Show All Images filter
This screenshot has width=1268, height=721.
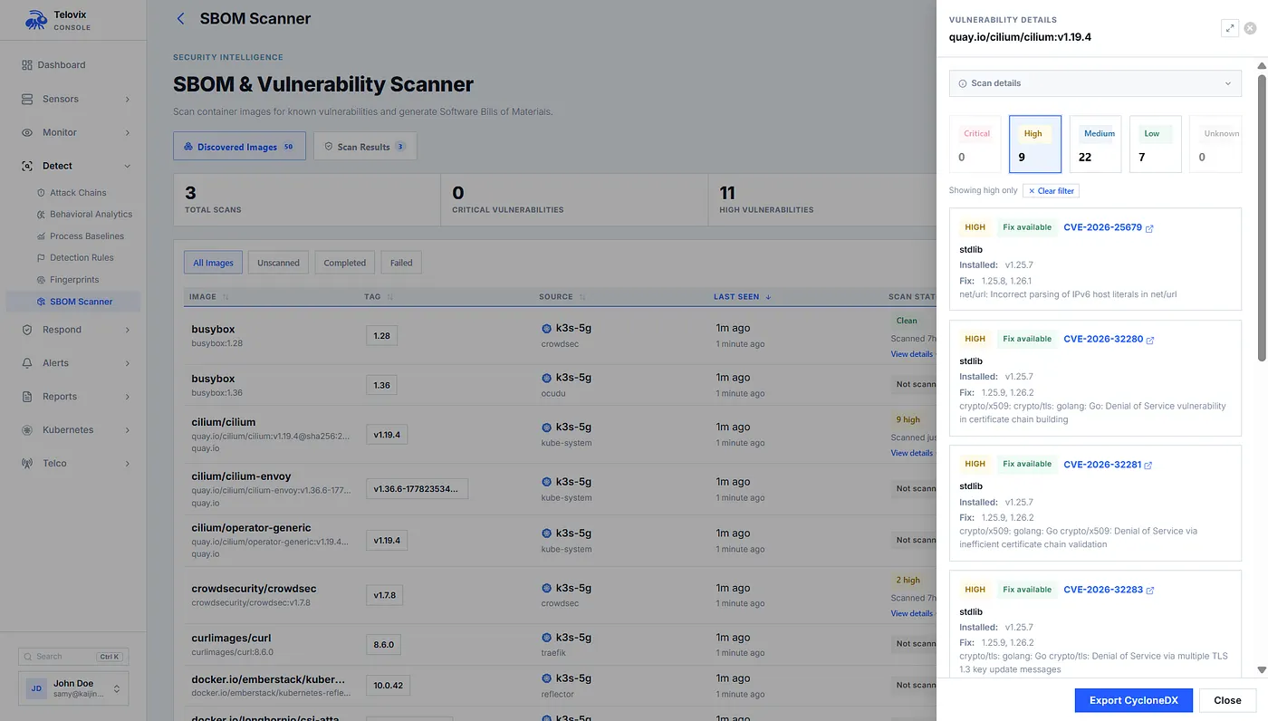pos(213,263)
